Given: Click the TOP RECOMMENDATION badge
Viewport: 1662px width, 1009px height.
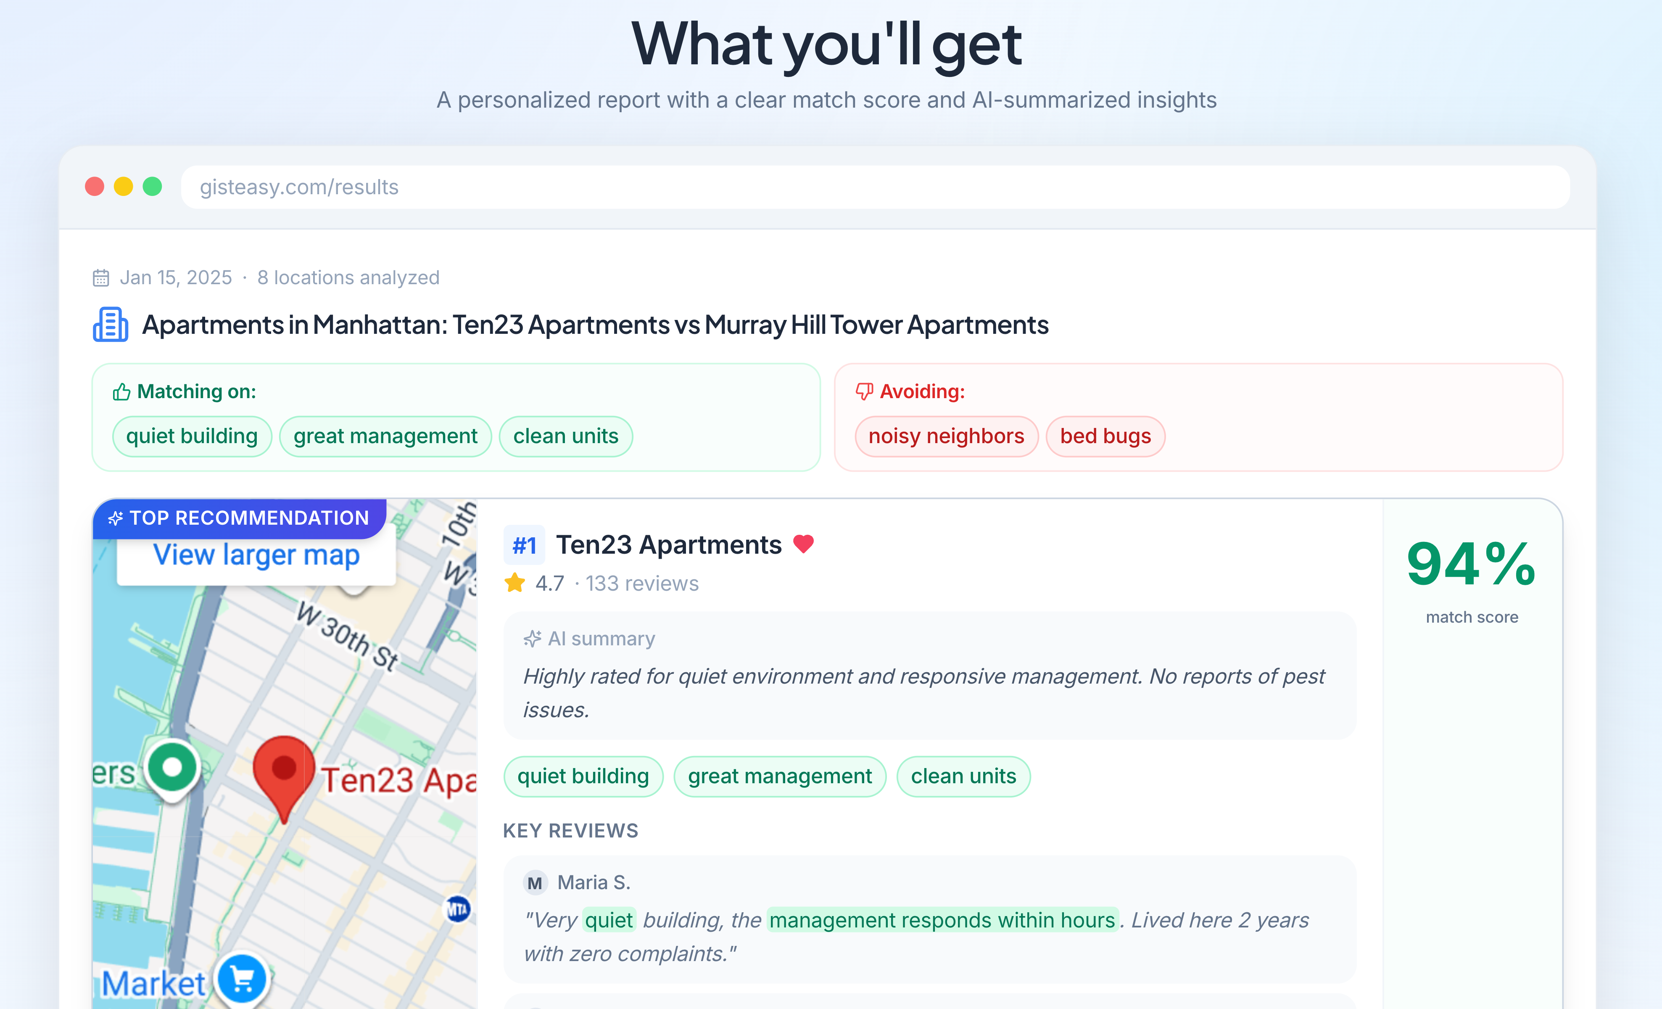Looking at the screenshot, I should pyautogui.click(x=240, y=518).
